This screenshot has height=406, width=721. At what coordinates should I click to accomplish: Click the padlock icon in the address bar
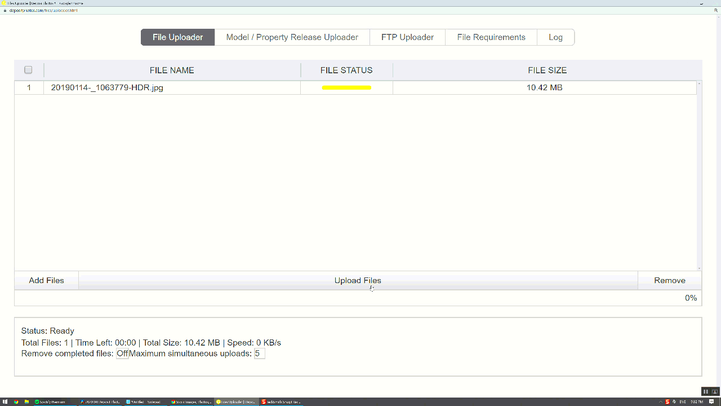pyautogui.click(x=5, y=10)
